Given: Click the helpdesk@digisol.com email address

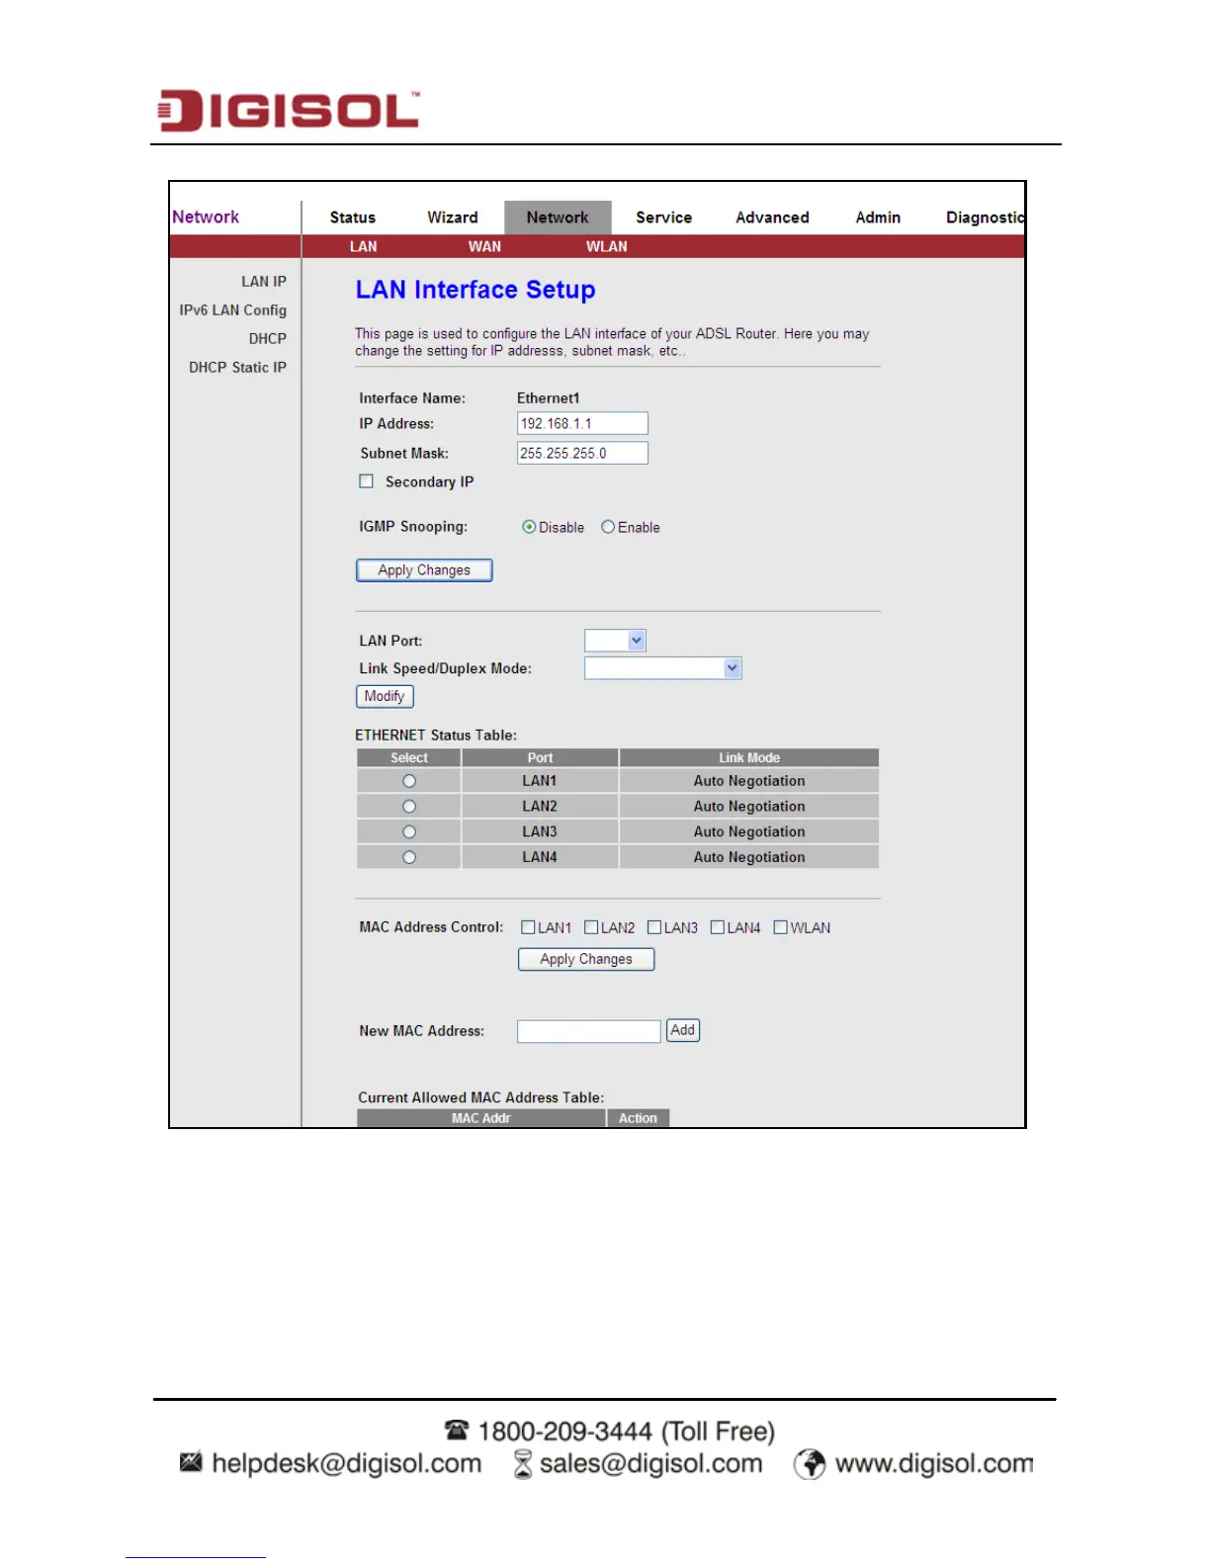Looking at the screenshot, I should 347,1463.
